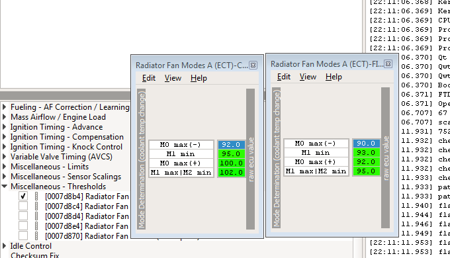Check the [0007d8e4] Radiator Fan table
The image size is (450, 258).
point(23,226)
